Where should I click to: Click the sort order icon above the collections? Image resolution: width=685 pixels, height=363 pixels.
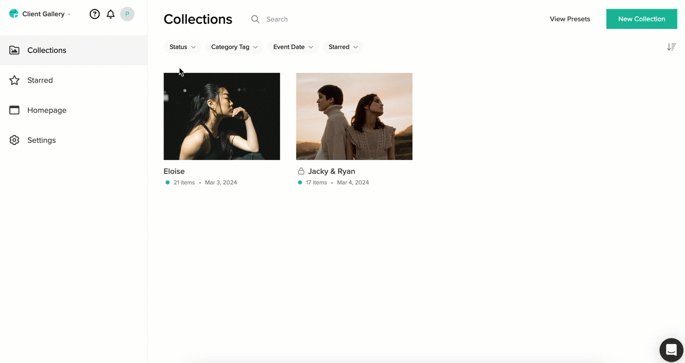[x=671, y=47]
